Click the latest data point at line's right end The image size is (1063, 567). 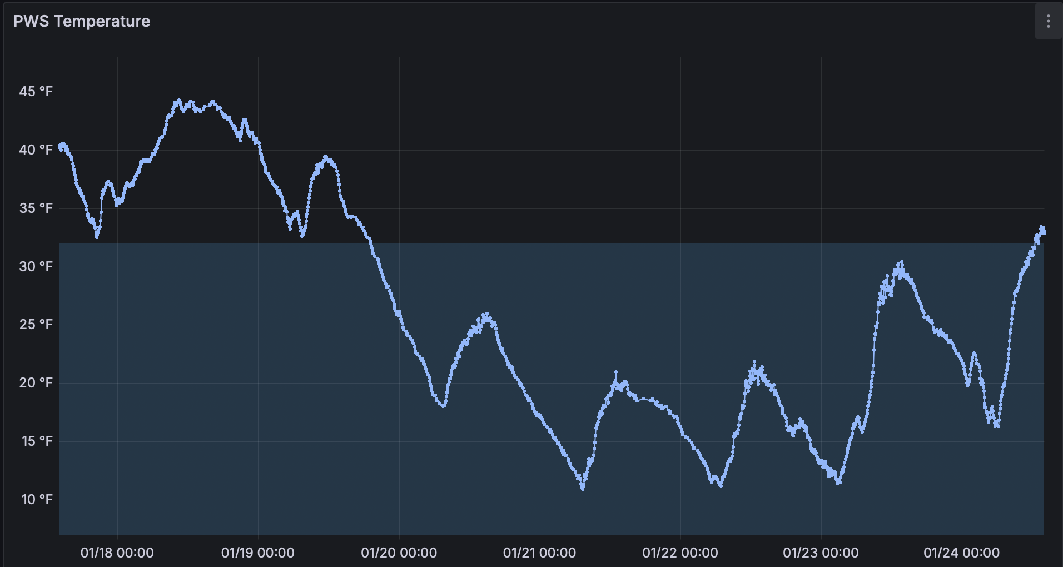tap(1044, 232)
